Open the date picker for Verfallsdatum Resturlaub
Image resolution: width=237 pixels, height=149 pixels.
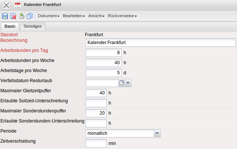pyautogui.click(x=122, y=83)
